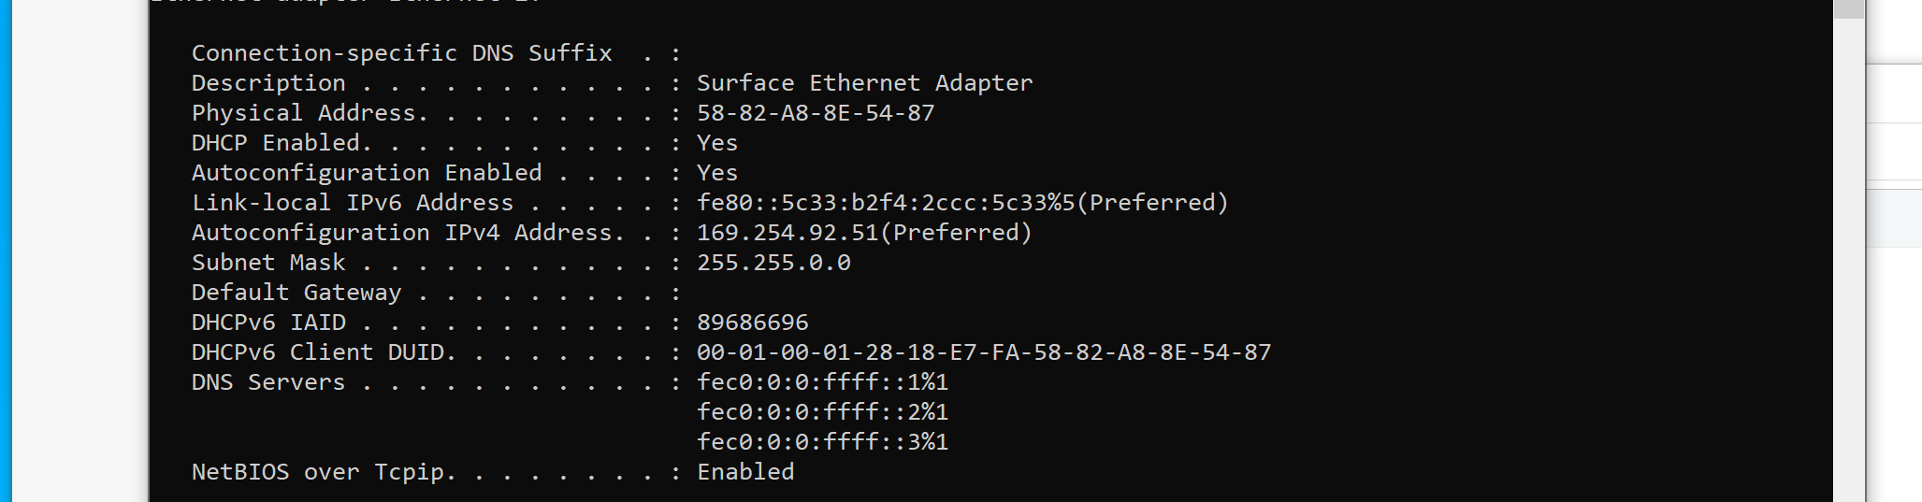Click the Subnet Mask value 255.255.0.0

tap(773, 263)
